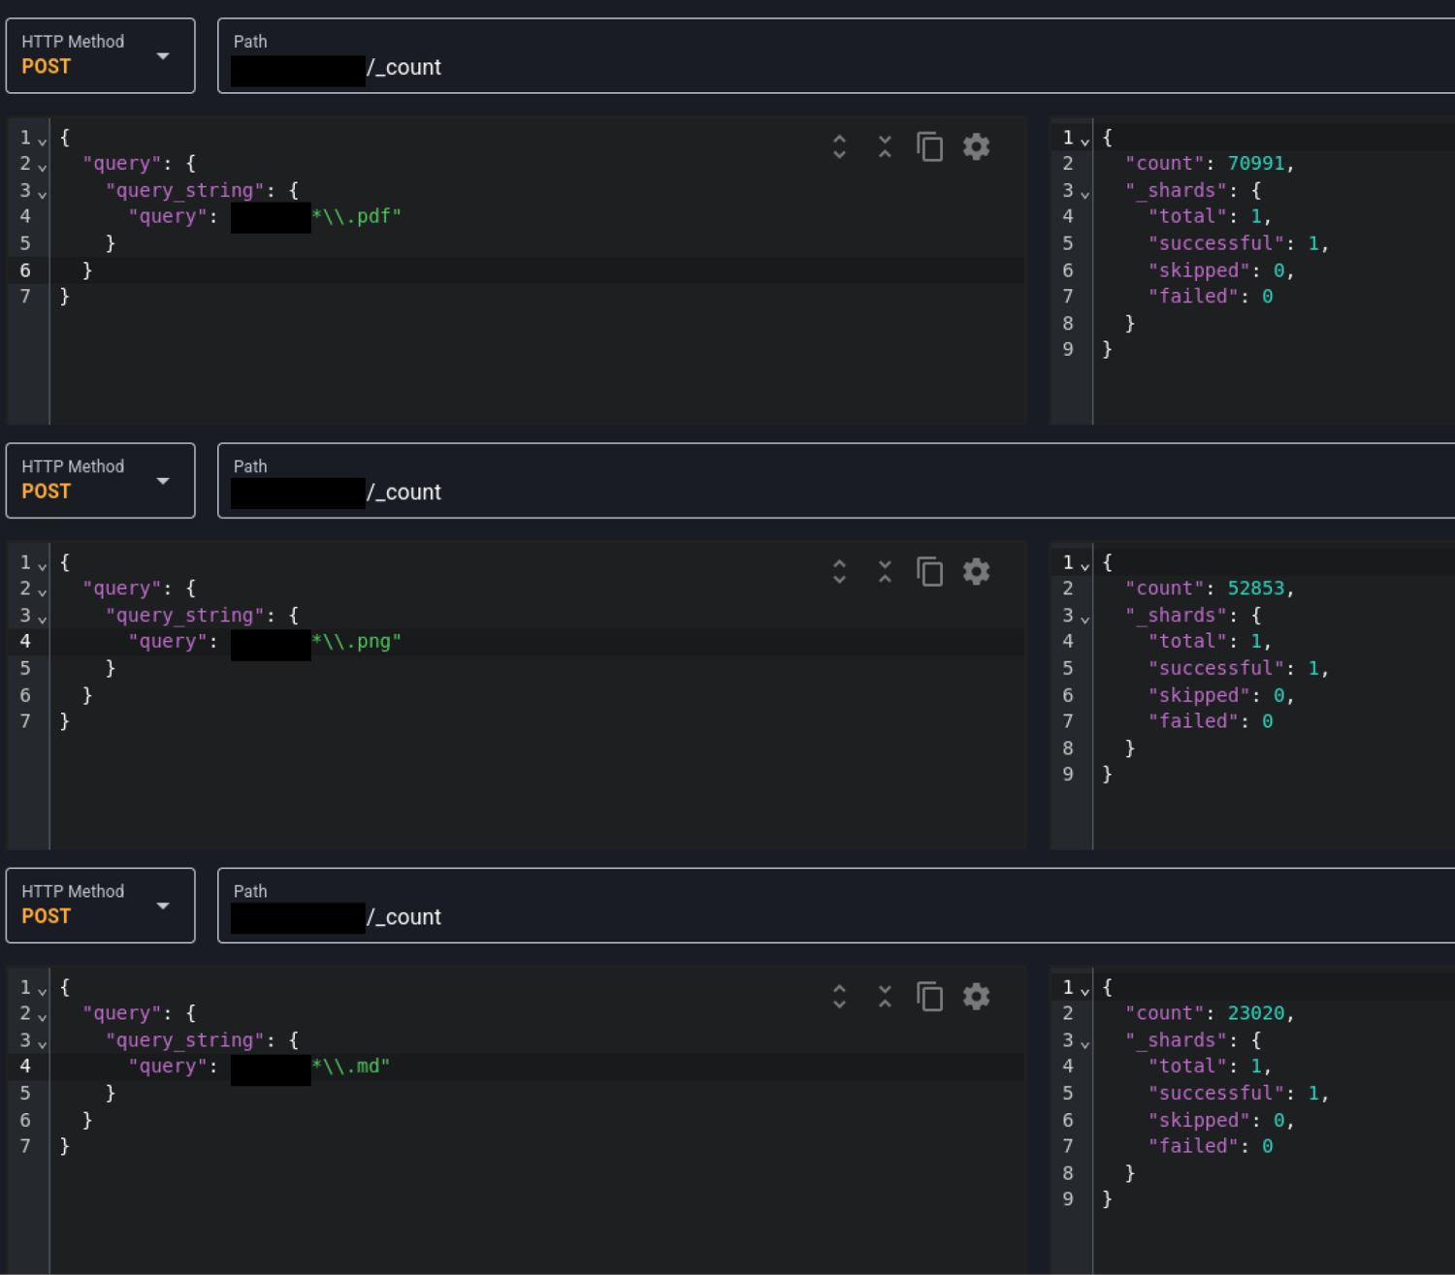The width and height of the screenshot is (1455, 1275).
Task: Expand all folds in the png query editor
Action: point(839,571)
